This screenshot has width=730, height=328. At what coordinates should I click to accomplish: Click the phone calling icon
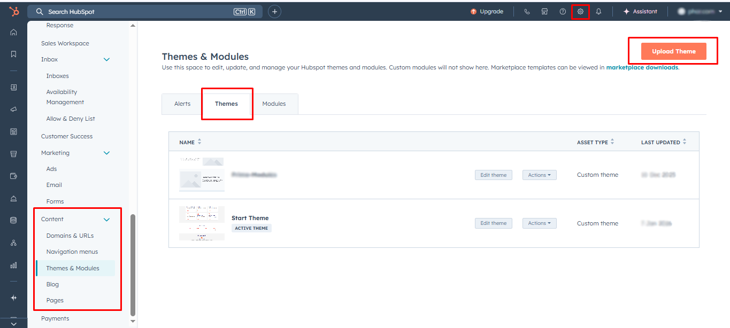527,12
